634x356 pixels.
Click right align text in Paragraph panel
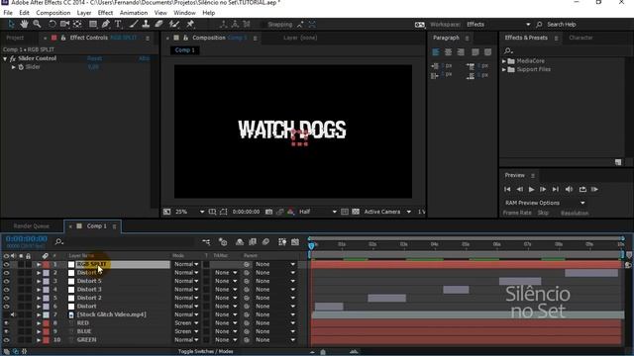pos(461,52)
